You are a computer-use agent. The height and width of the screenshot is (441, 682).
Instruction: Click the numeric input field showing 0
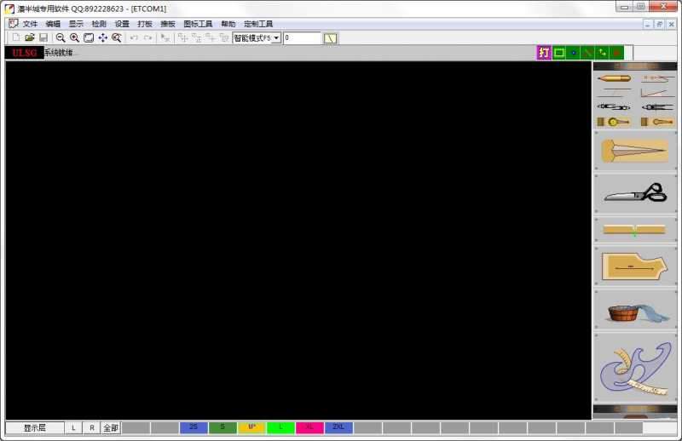302,38
